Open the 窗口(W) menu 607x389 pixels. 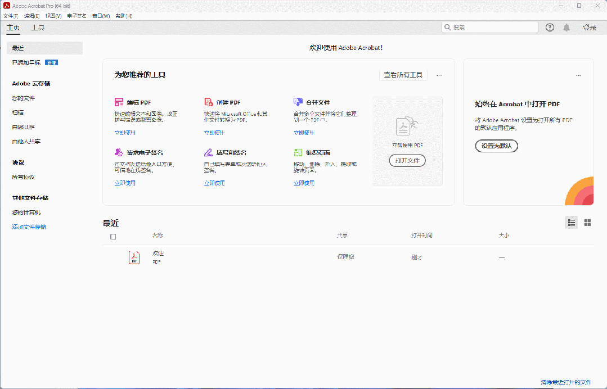pyautogui.click(x=101, y=16)
